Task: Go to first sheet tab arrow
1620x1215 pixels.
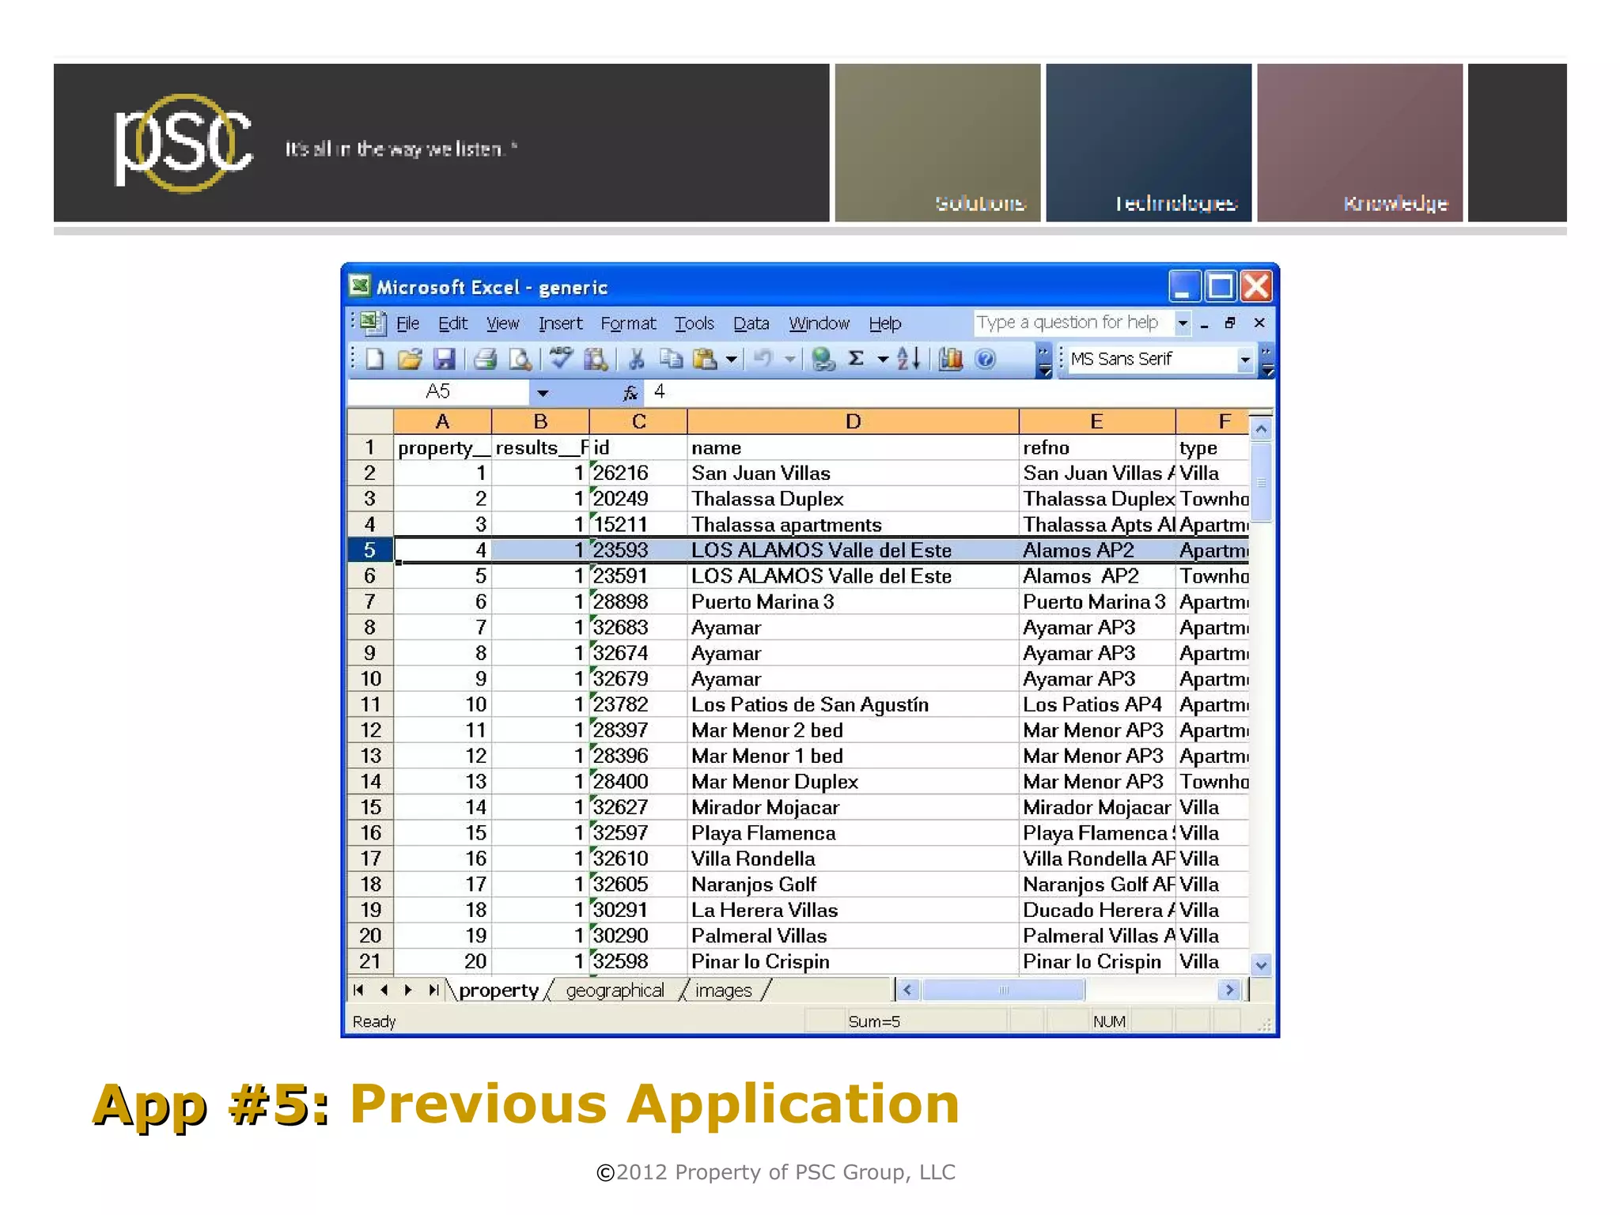Action: coord(358,990)
